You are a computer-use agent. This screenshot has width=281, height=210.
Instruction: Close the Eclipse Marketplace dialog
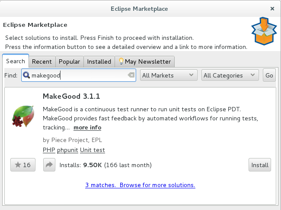tap(272, 9)
